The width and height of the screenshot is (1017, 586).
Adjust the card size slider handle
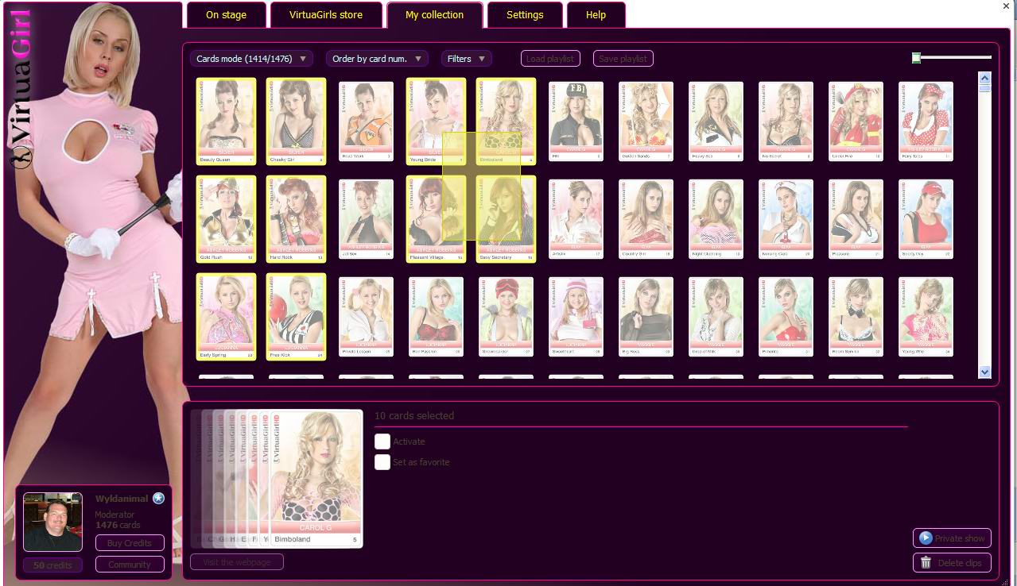click(916, 58)
